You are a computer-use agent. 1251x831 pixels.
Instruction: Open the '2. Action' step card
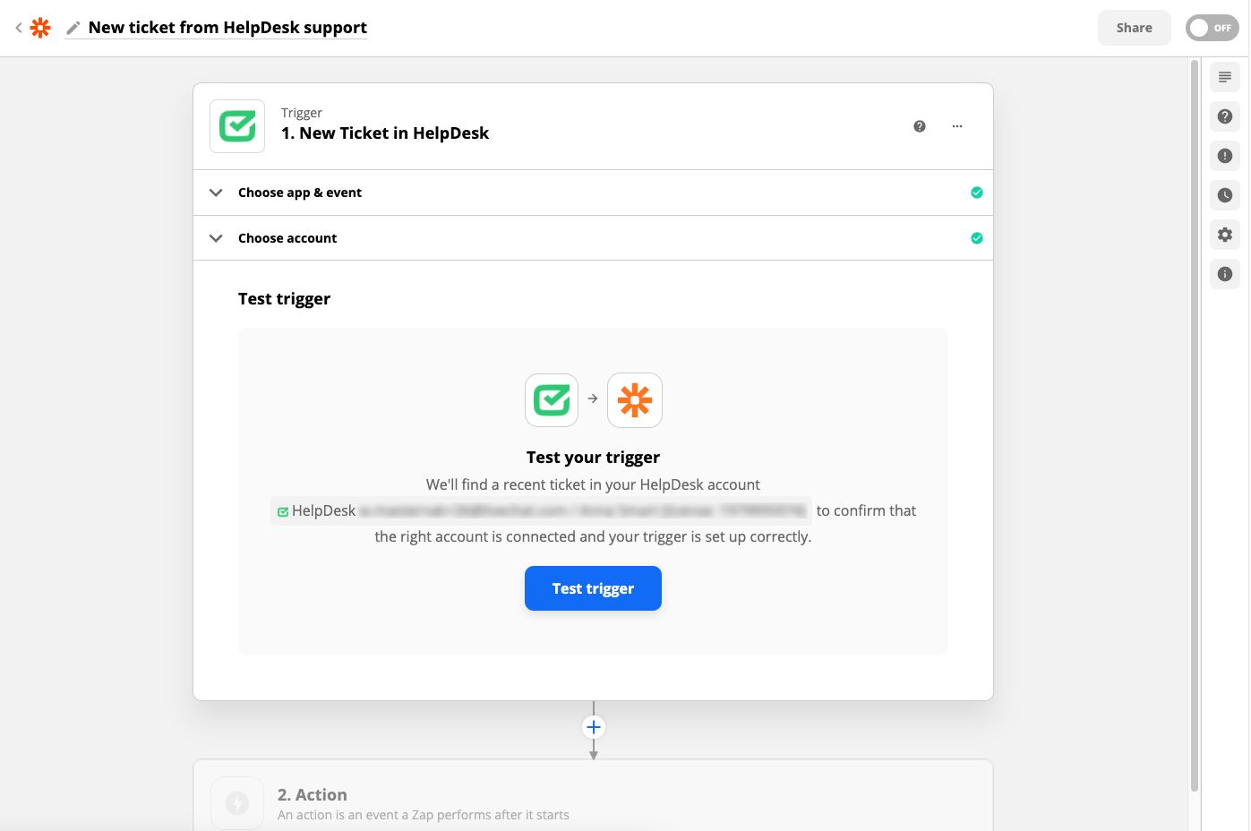pyautogui.click(x=593, y=796)
